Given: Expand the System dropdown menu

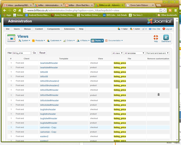Looking at the screenshot, I should 24,41.
